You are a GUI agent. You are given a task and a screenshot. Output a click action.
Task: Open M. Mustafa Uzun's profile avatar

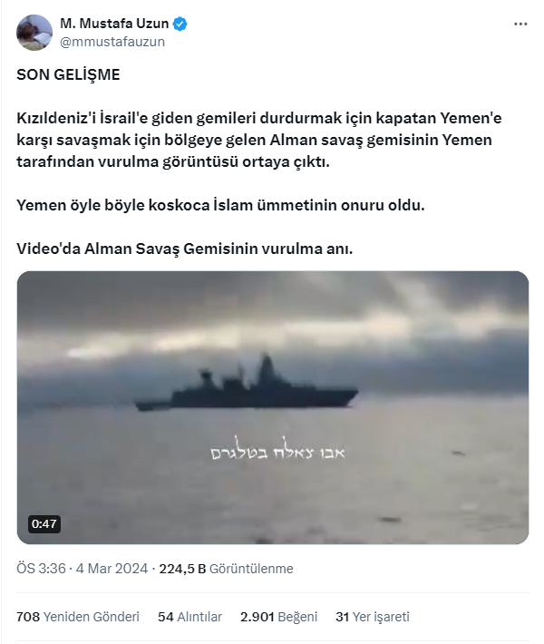(34, 33)
